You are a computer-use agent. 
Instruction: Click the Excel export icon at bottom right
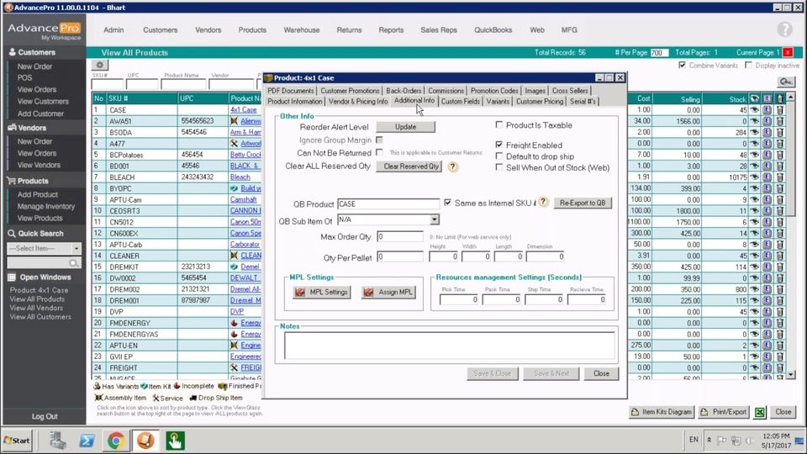[x=760, y=412]
